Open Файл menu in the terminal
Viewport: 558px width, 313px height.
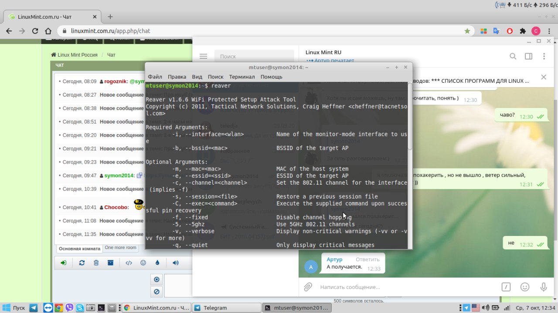coord(155,77)
